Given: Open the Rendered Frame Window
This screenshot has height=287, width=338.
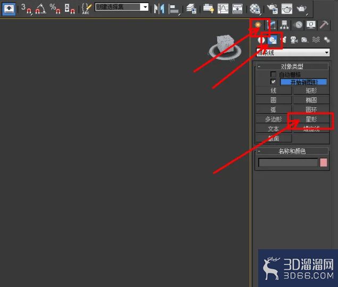Looking at the screenshot, I should pos(287,9).
